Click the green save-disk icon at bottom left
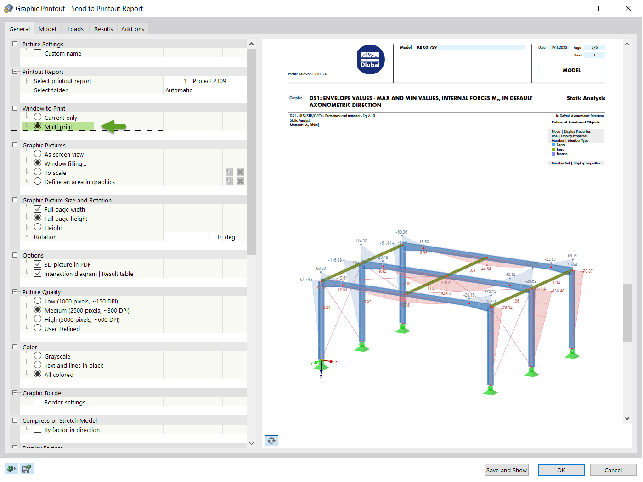Viewport: 643px width, 482px height. coord(27,469)
